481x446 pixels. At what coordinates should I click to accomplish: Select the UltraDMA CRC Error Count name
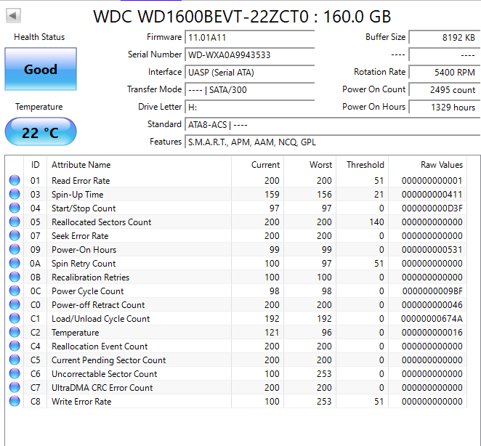(x=102, y=388)
